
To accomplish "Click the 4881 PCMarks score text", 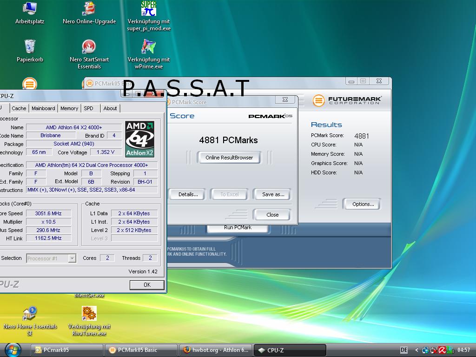I will click(x=228, y=140).
